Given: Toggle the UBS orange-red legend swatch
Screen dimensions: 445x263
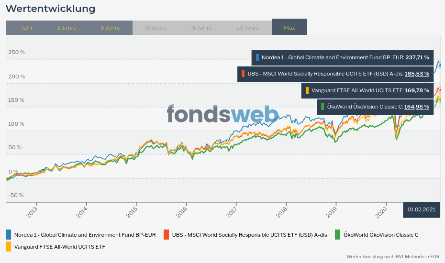Looking at the screenshot, I should tap(167, 234).
